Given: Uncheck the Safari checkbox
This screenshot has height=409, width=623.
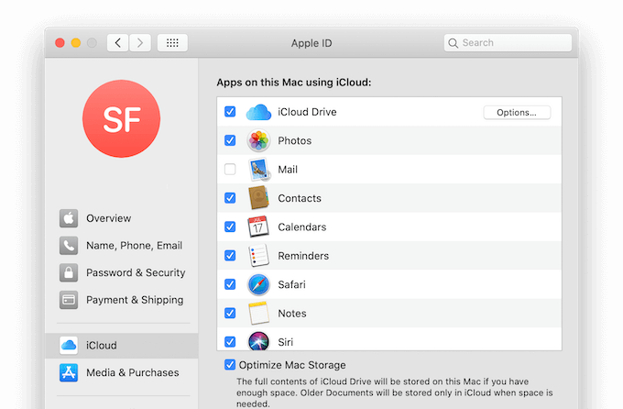Looking at the screenshot, I should 230,284.
